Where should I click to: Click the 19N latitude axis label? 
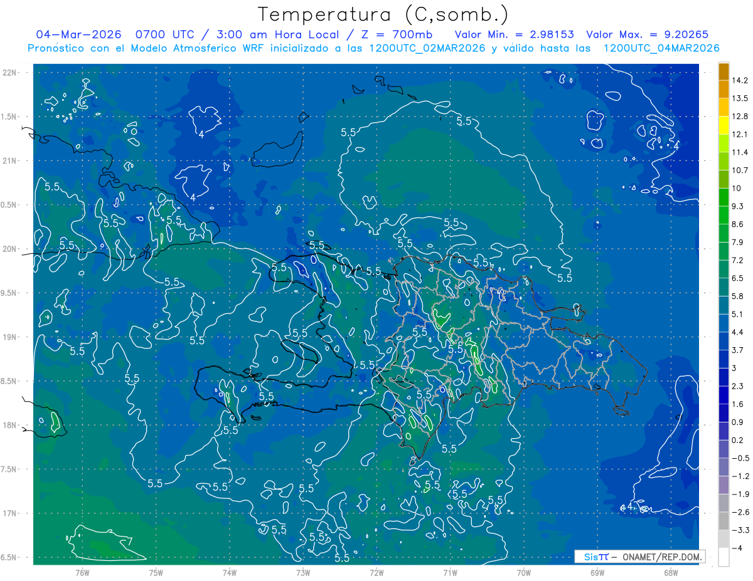(9, 337)
